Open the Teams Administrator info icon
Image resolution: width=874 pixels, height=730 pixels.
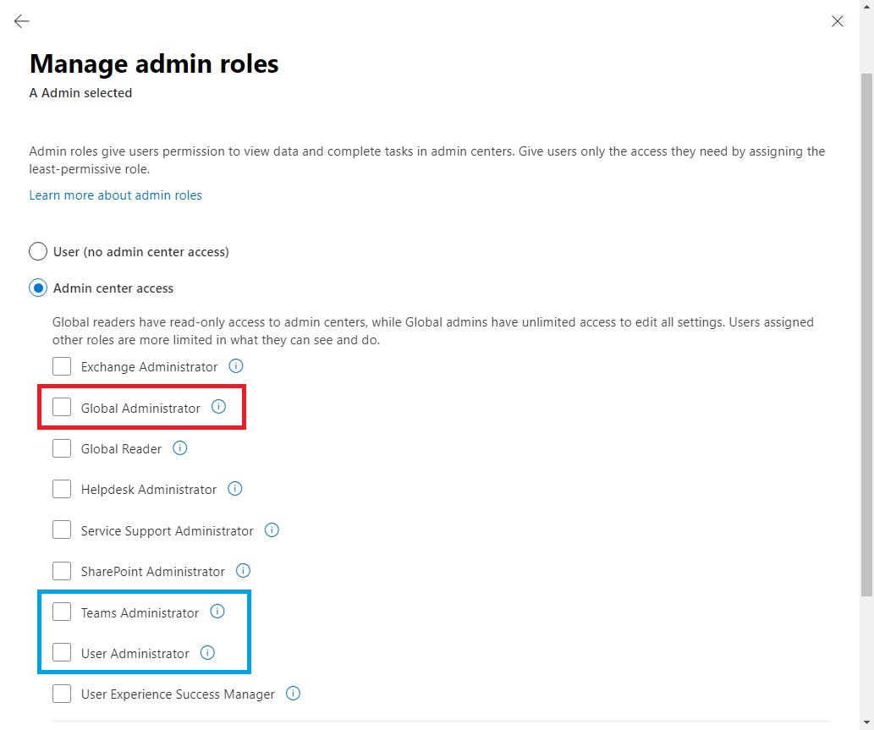pos(217,612)
